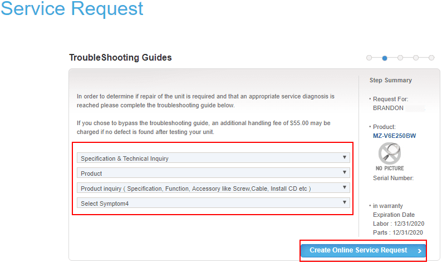Click the Serial Number label

tap(393, 178)
